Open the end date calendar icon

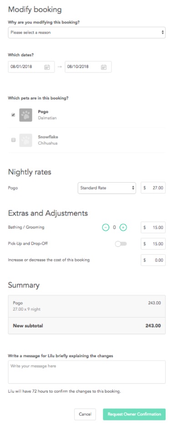(104, 67)
